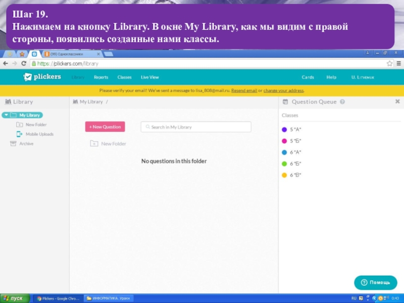Viewport: 404px width, 303px height.
Task: Click the Question Queue help icon
Action: click(342, 102)
